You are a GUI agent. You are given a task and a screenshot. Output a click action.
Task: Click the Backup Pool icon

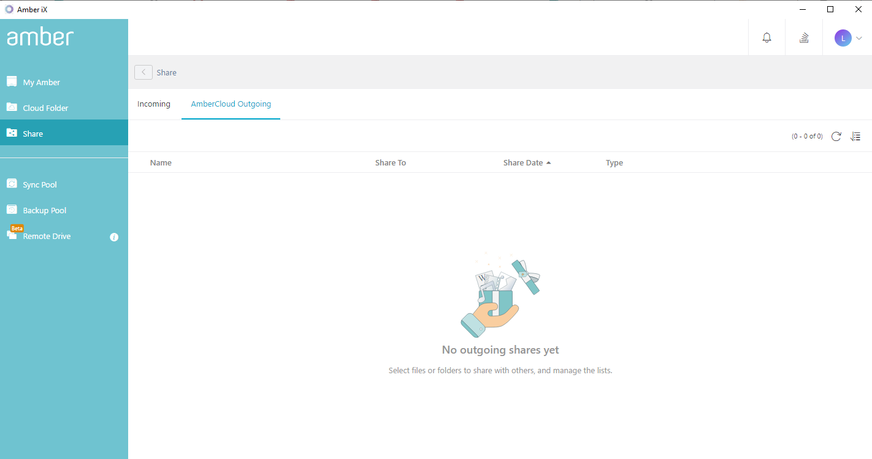coord(12,210)
